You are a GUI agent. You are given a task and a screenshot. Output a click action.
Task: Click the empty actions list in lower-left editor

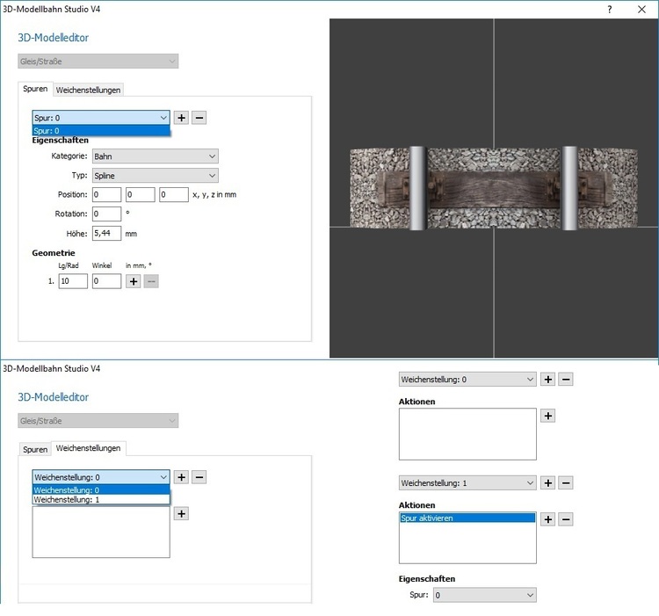101,532
